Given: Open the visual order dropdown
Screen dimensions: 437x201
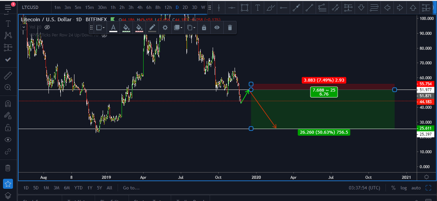Looking at the screenshot, I should tap(178, 27).
